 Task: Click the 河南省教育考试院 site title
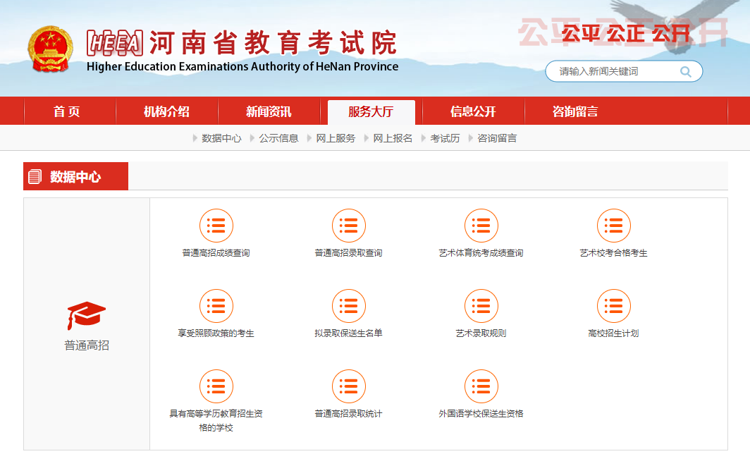(273, 42)
